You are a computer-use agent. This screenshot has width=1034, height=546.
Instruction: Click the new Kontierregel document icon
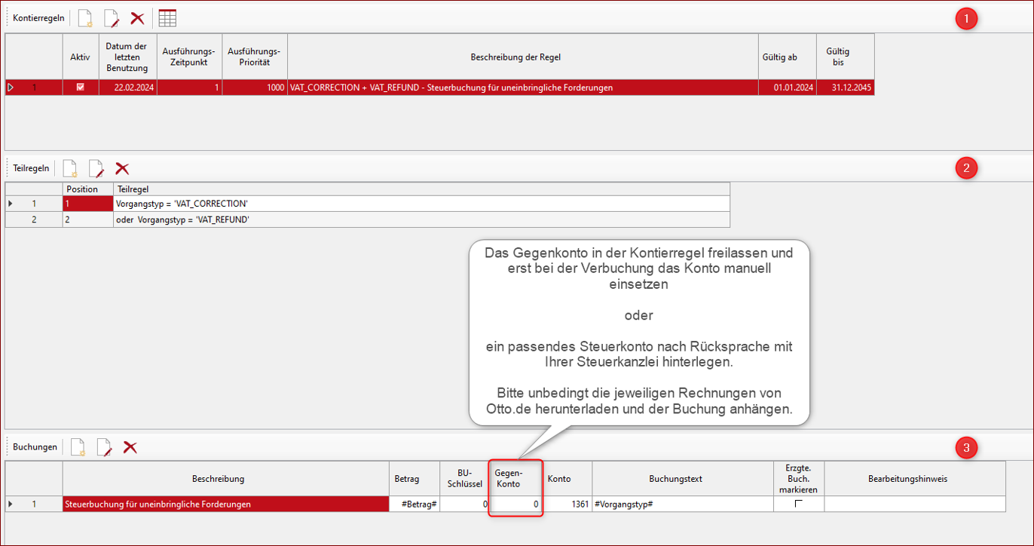pyautogui.click(x=85, y=18)
